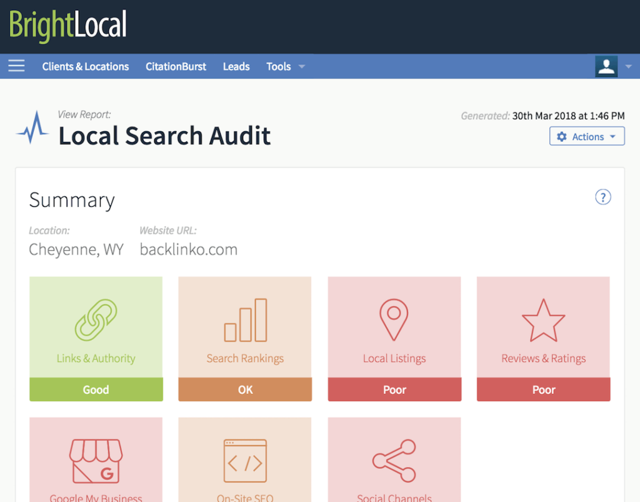Click the Search Rankings bar chart icon
Image resolution: width=640 pixels, height=502 pixels.
tap(245, 320)
